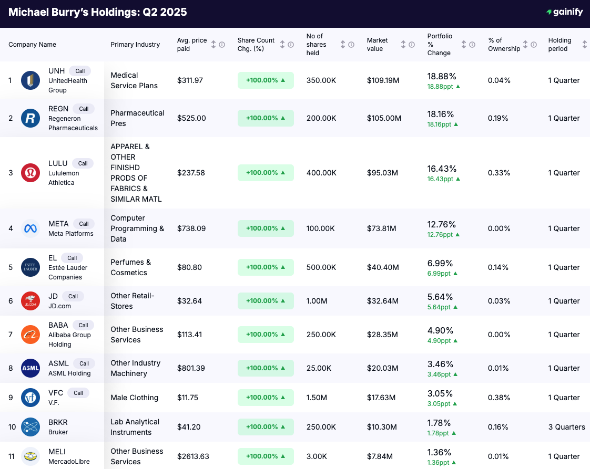
Task: Click the Regeneron Pharmaceuticals logo icon
Action: click(x=30, y=118)
